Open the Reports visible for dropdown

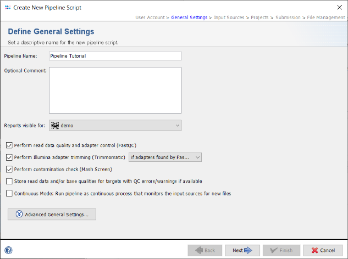115,126
